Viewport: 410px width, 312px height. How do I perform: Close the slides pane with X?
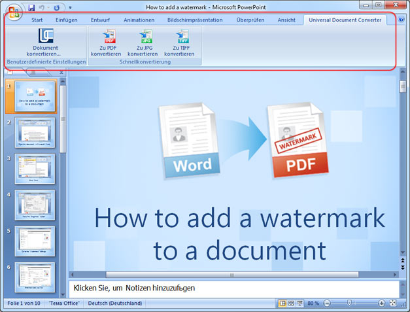coord(61,73)
